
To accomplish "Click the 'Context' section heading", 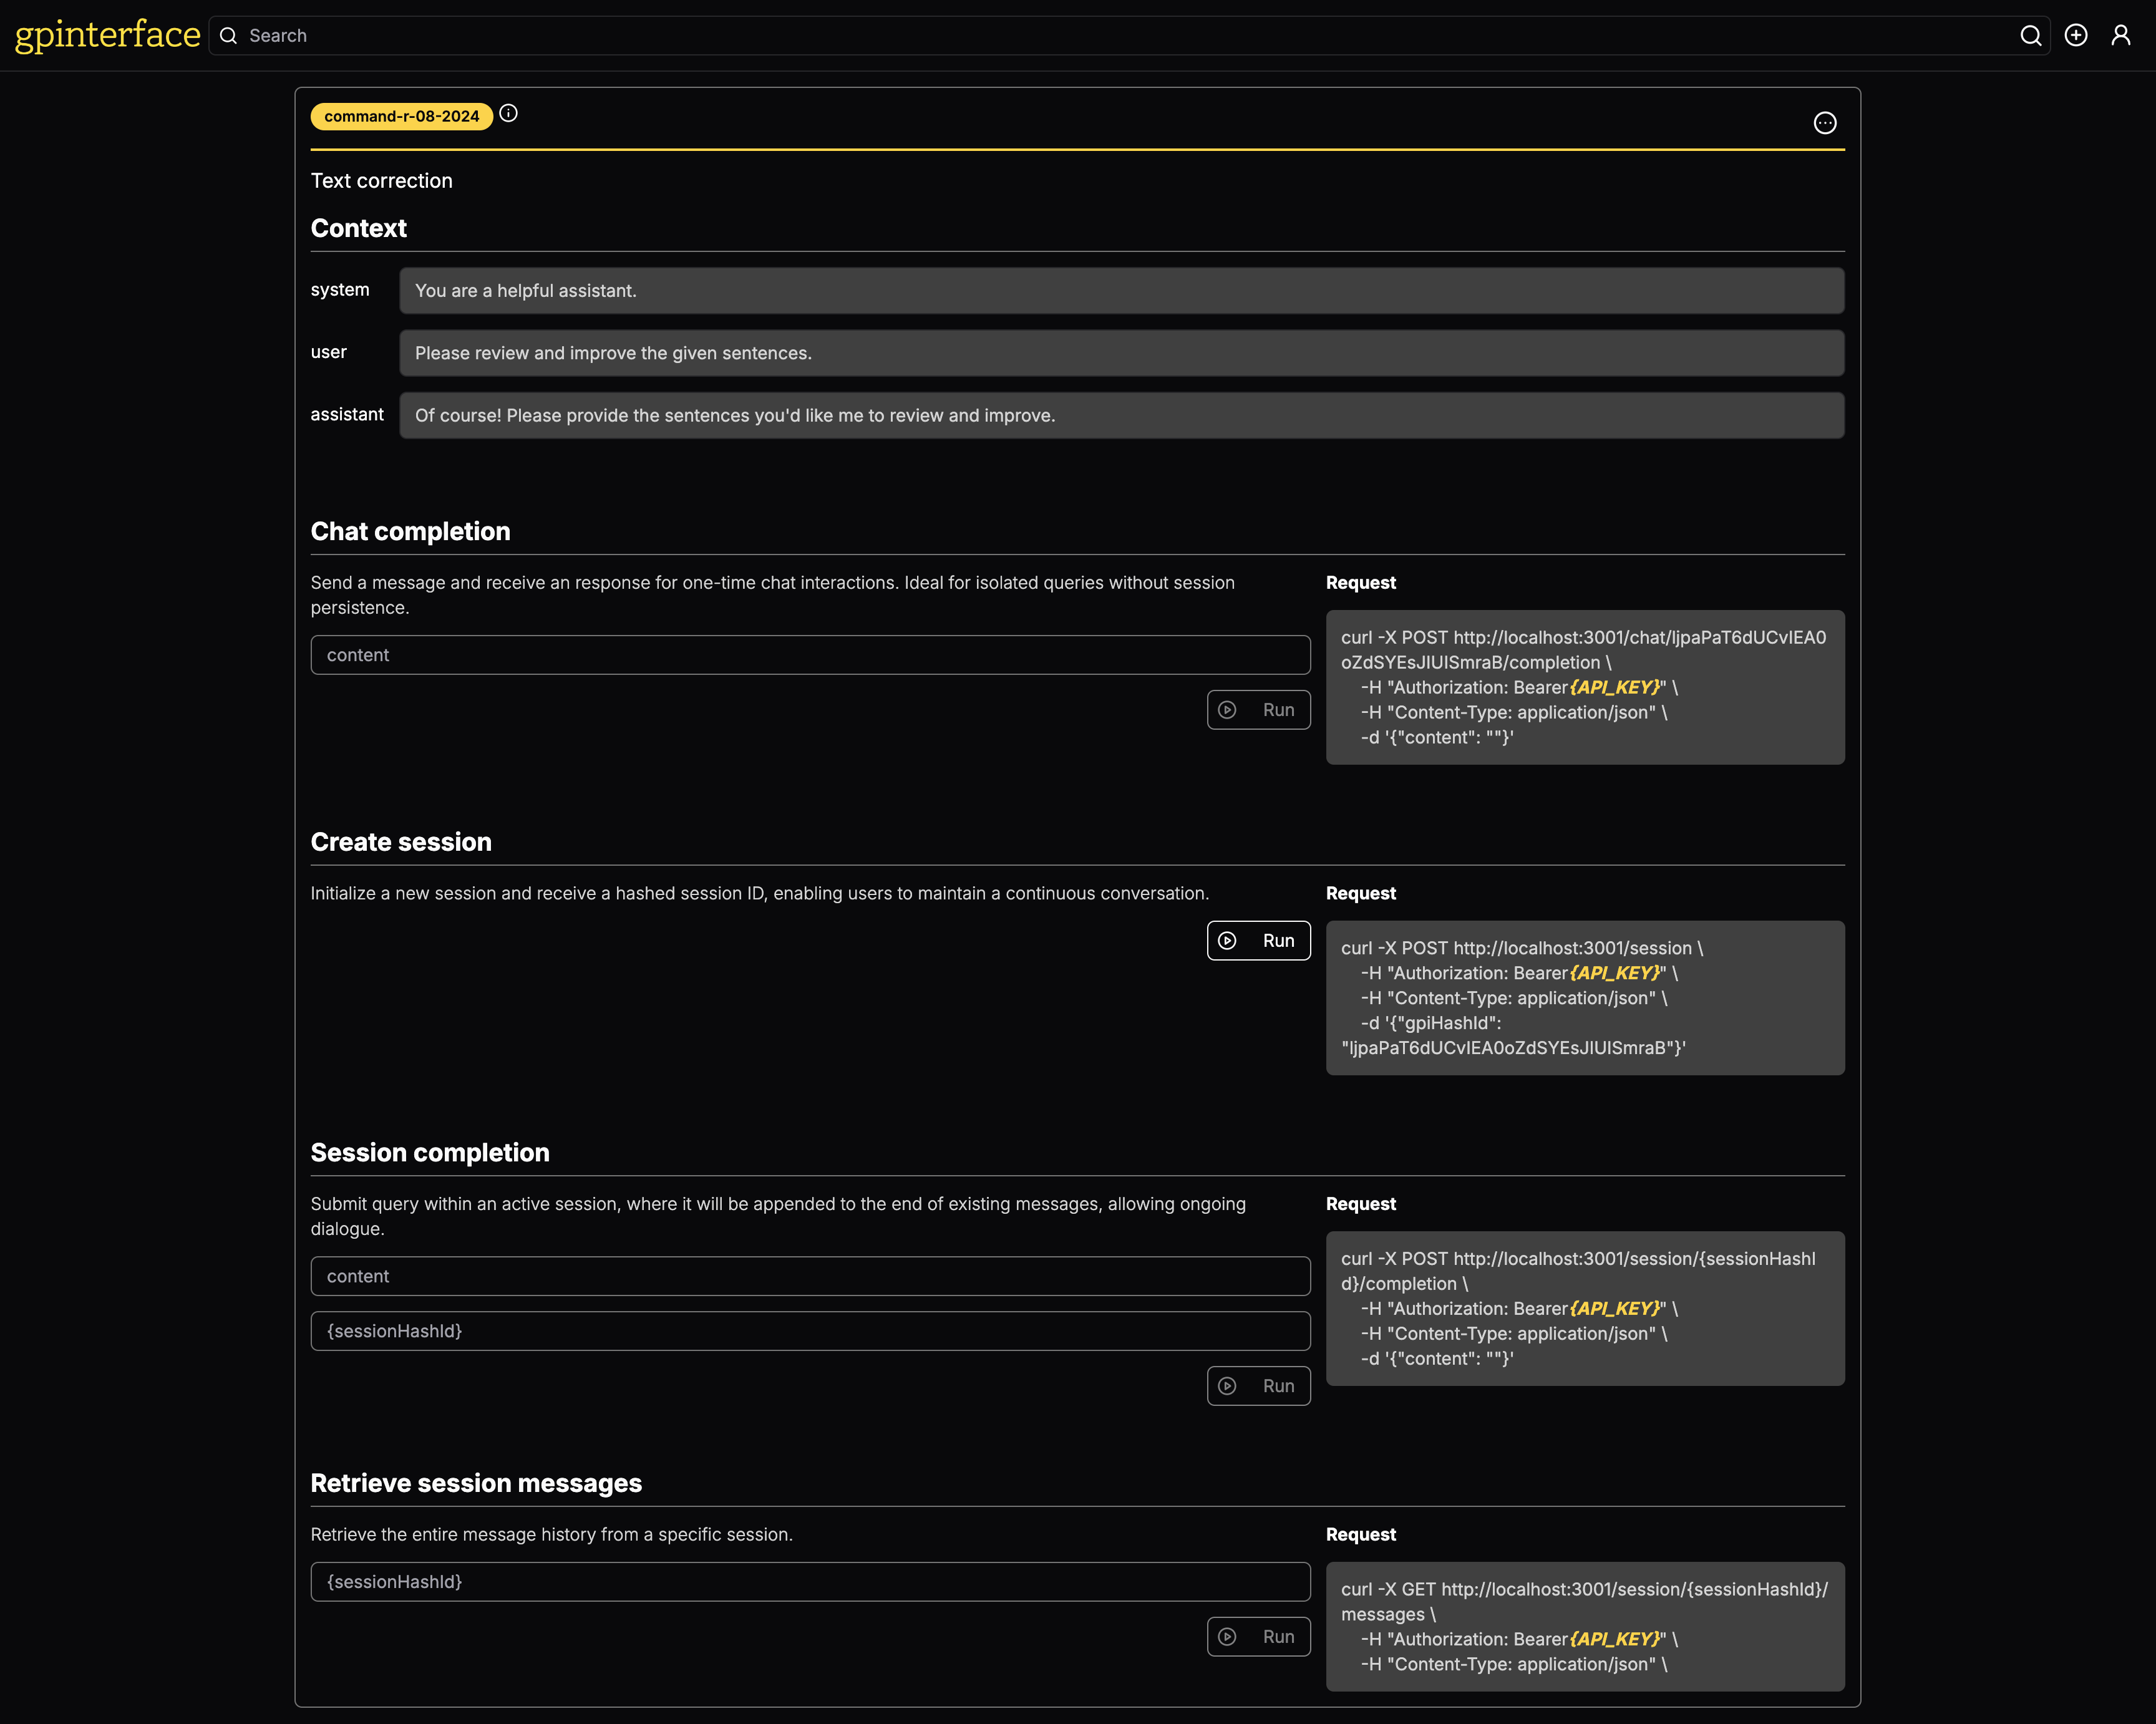I will tap(358, 228).
